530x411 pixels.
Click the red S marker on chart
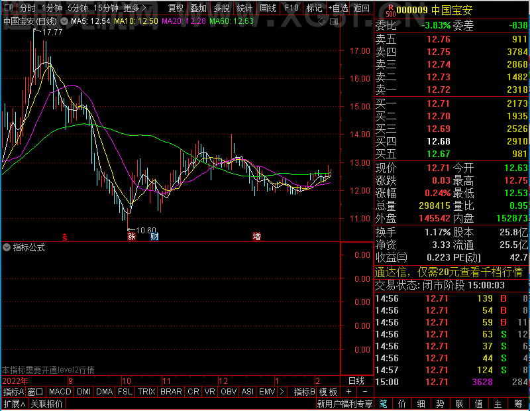click(64, 237)
